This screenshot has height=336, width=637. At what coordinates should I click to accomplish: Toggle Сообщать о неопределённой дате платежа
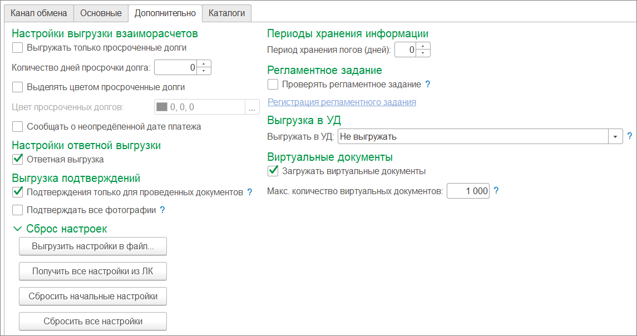click(x=17, y=126)
